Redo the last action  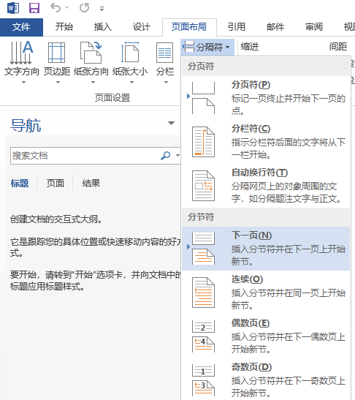[84, 7]
